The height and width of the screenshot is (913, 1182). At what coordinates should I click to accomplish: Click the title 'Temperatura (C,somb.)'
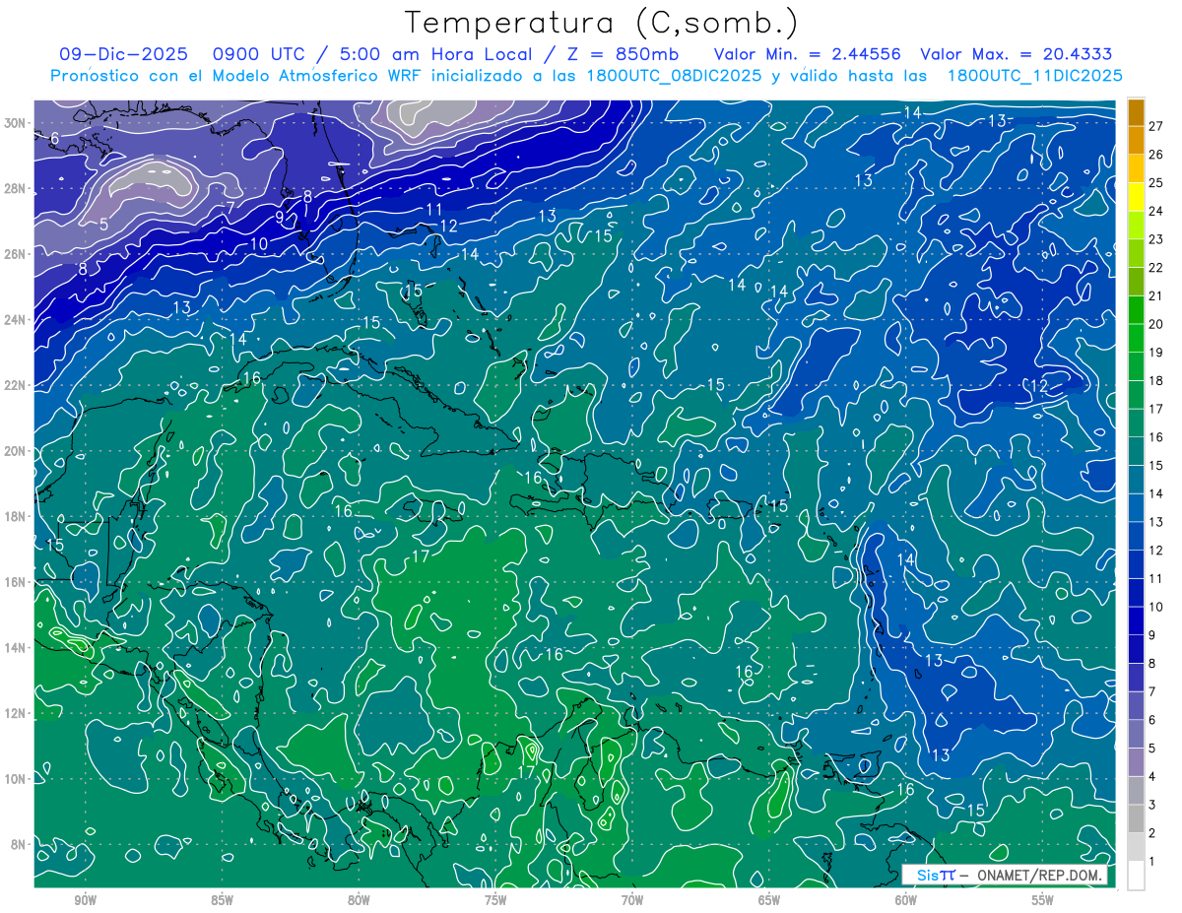tap(603, 23)
